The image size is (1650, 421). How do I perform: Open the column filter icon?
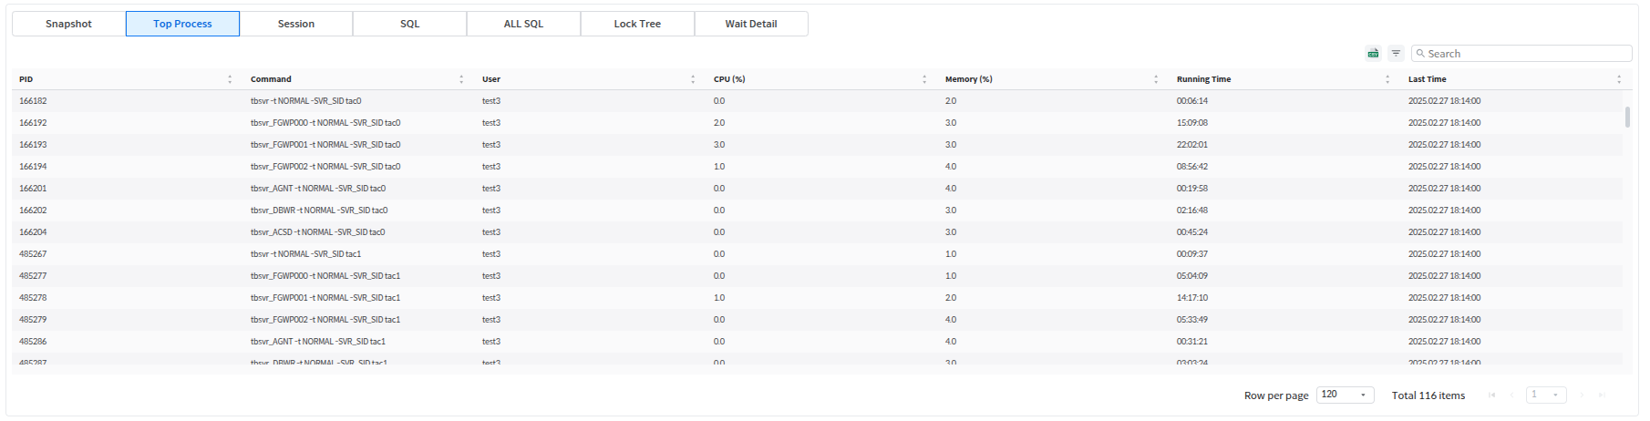click(x=1396, y=54)
